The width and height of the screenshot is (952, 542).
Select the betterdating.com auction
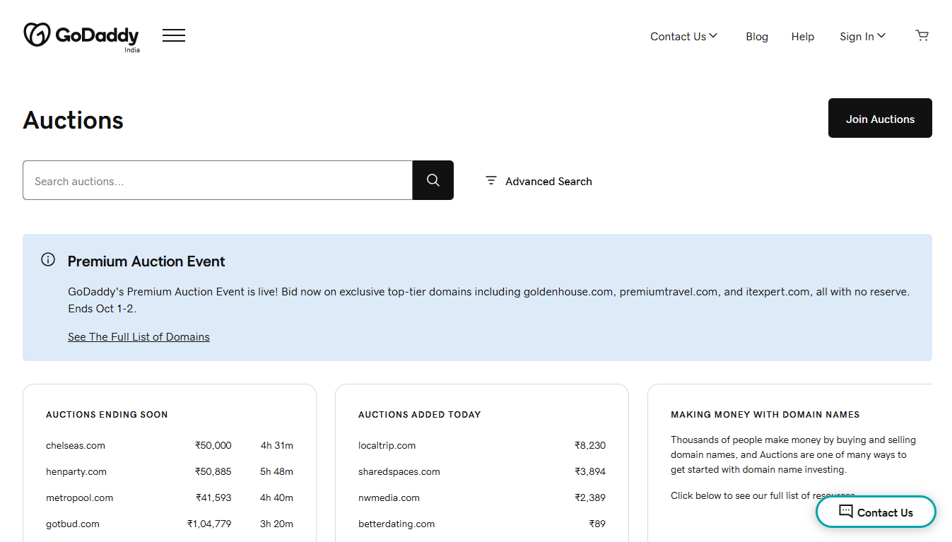pyautogui.click(x=396, y=524)
